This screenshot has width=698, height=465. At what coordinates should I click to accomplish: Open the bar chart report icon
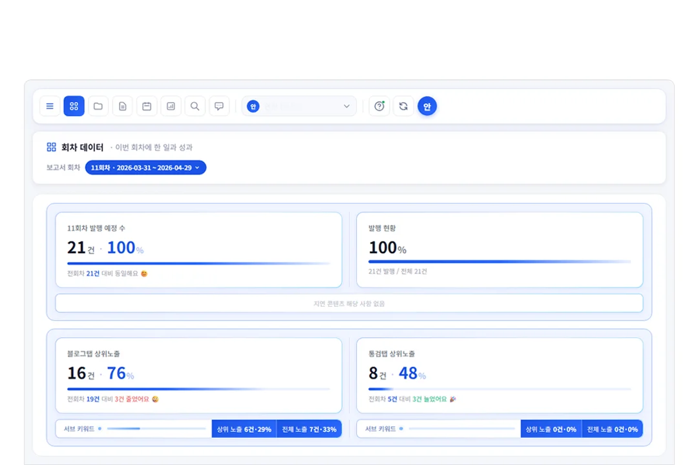point(171,107)
